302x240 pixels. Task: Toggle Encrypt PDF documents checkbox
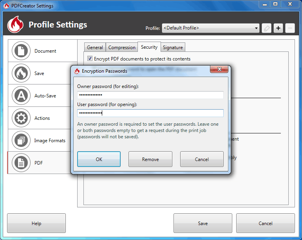point(90,58)
